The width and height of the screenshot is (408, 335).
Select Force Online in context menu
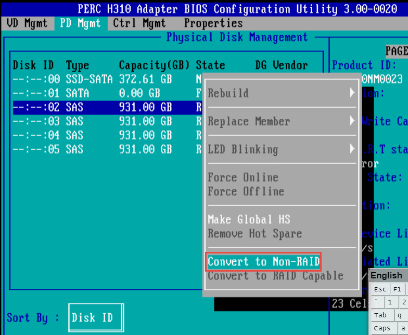coord(243,178)
